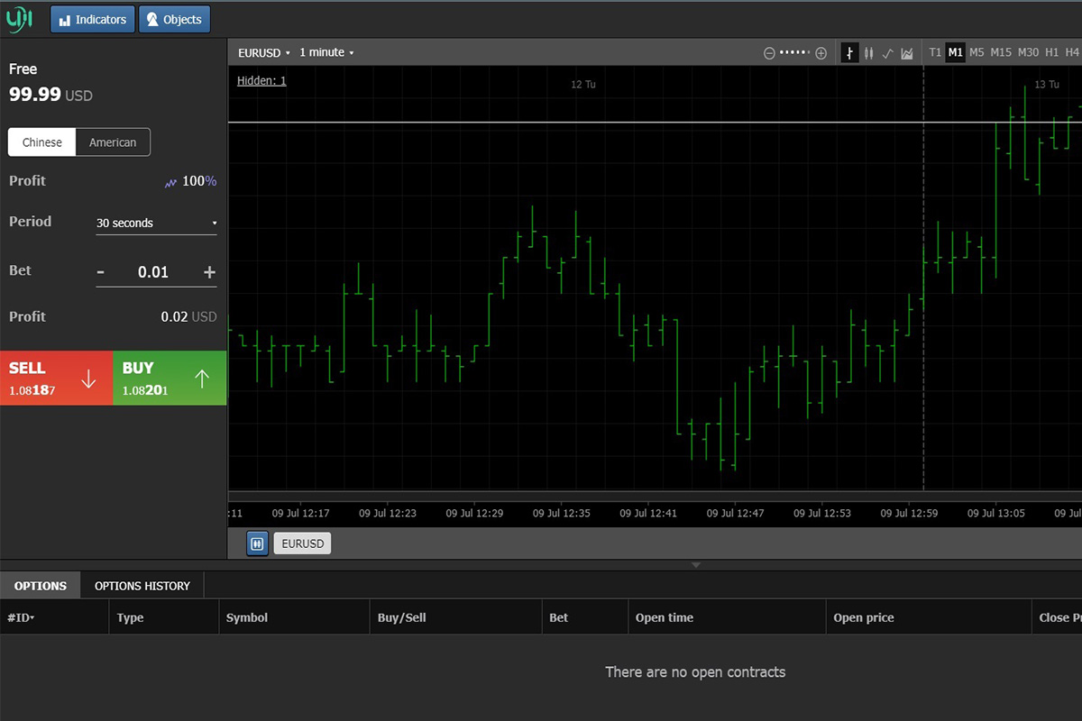The height and width of the screenshot is (721, 1082).
Task: Click the Type column header
Action: tap(163, 617)
